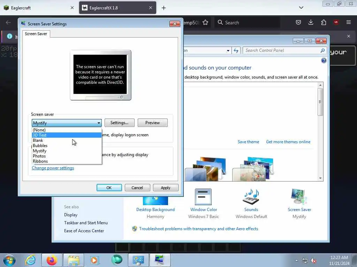The image size is (357, 267).
Task: Launch Internet Explorer from taskbar
Action: pos(31,260)
